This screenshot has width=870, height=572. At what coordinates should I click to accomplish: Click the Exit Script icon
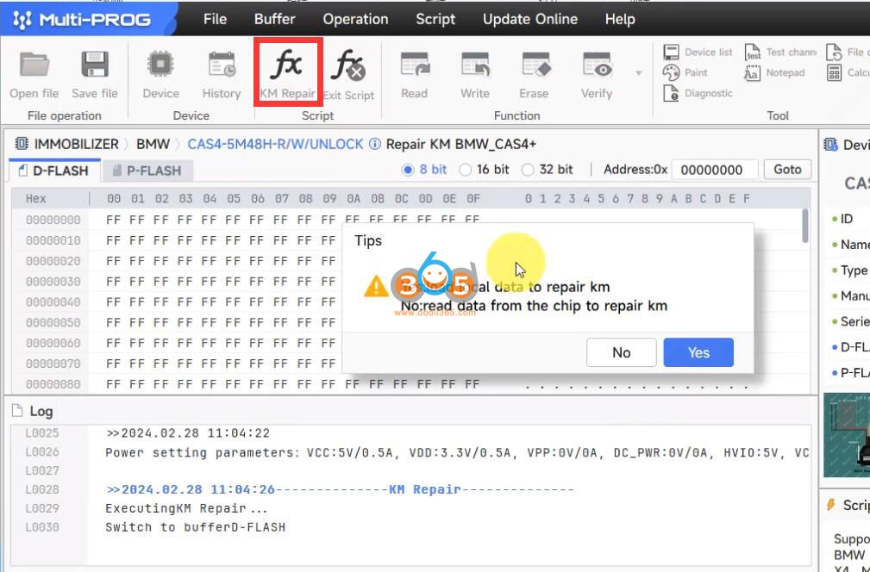[348, 65]
